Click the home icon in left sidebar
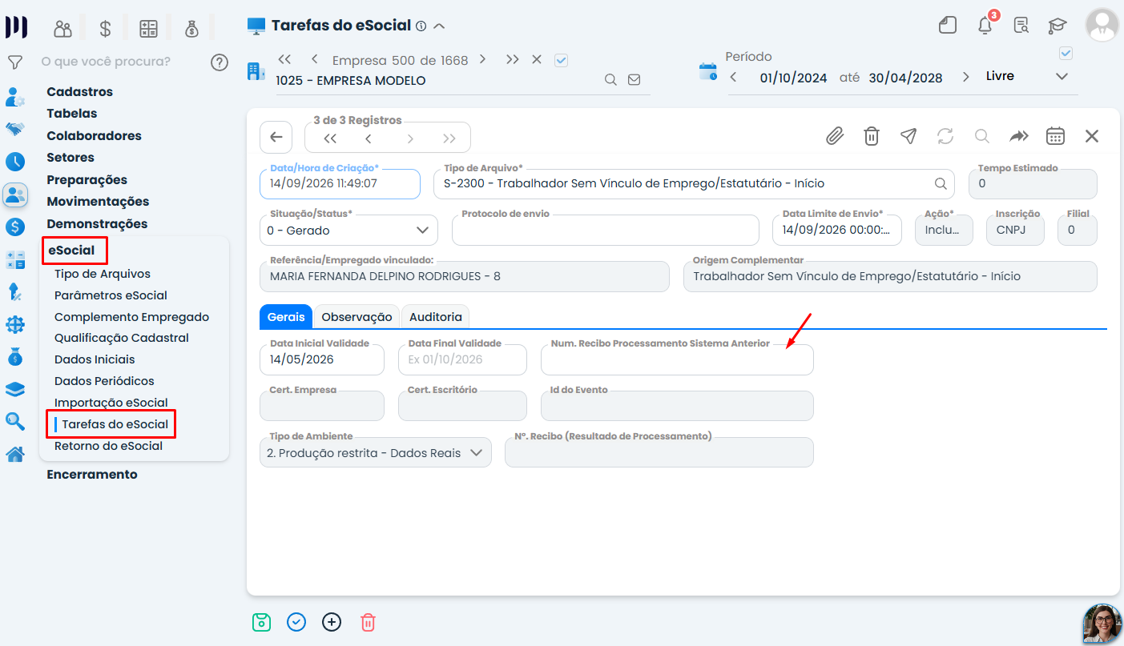This screenshot has width=1124, height=646. point(14,455)
